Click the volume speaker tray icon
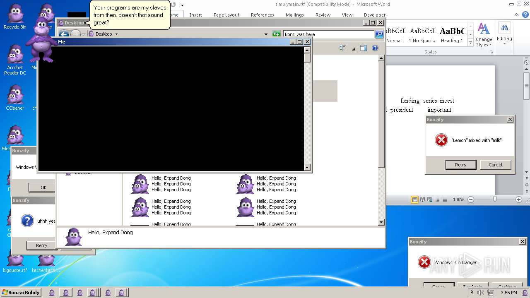The height and width of the screenshot is (298, 530). pos(481,293)
